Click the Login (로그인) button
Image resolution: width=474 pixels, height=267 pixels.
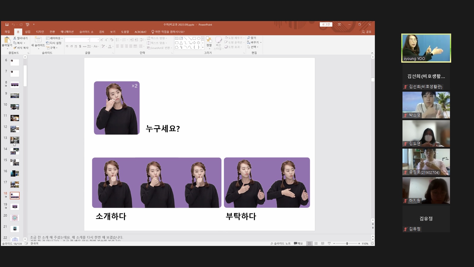point(326,25)
